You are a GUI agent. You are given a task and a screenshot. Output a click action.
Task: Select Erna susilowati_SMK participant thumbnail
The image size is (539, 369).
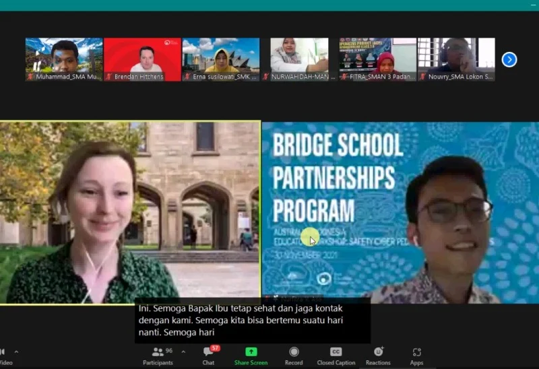[x=221, y=59]
